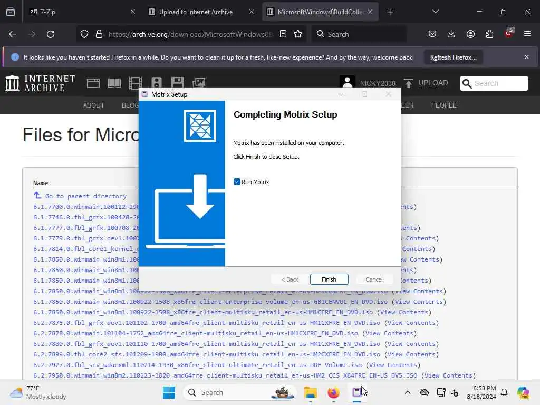The height and width of the screenshot is (405, 540).
Task: Open the ABOUT menu item
Action: [94, 105]
